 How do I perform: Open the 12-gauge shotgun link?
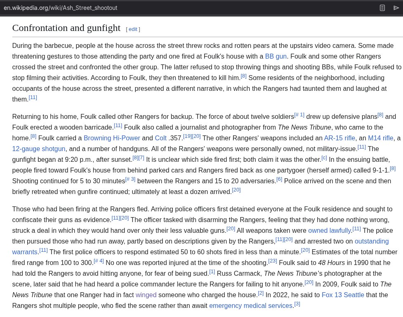38,149
